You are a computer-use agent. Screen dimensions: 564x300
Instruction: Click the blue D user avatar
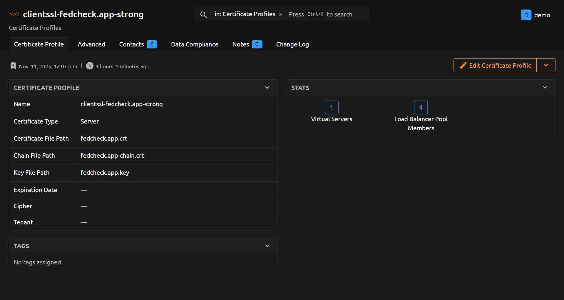click(526, 15)
